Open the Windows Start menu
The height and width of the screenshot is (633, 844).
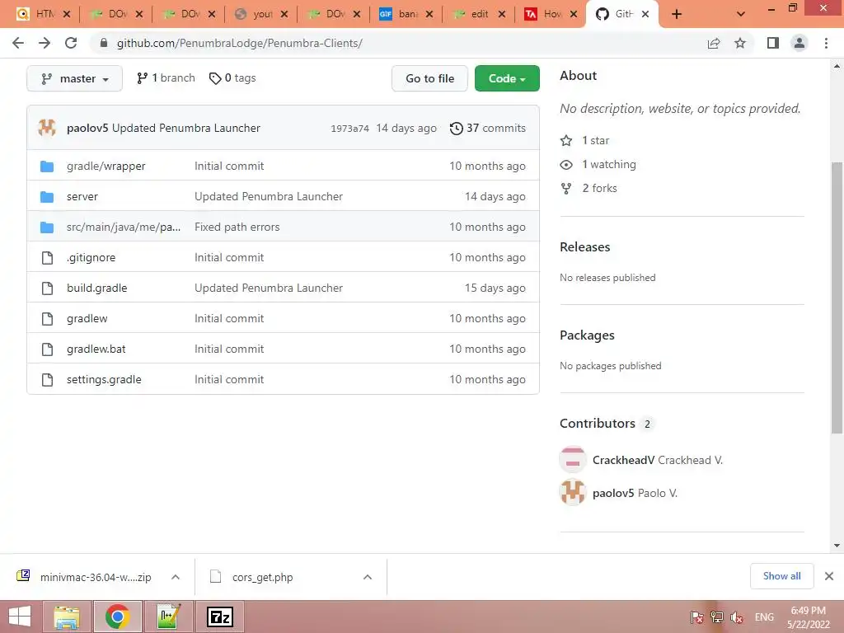click(20, 617)
